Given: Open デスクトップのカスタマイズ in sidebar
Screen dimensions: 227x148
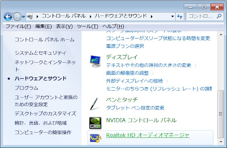Looking at the screenshot, I should [45, 114].
